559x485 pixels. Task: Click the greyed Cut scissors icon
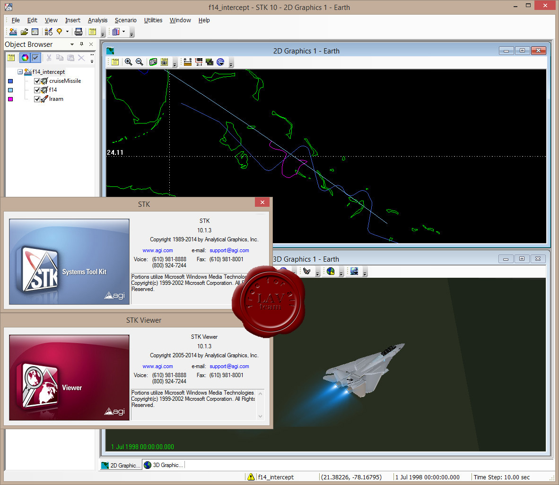point(49,57)
